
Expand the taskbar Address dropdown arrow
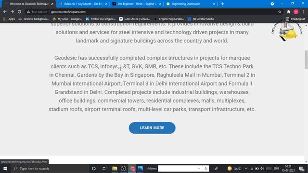199,169
